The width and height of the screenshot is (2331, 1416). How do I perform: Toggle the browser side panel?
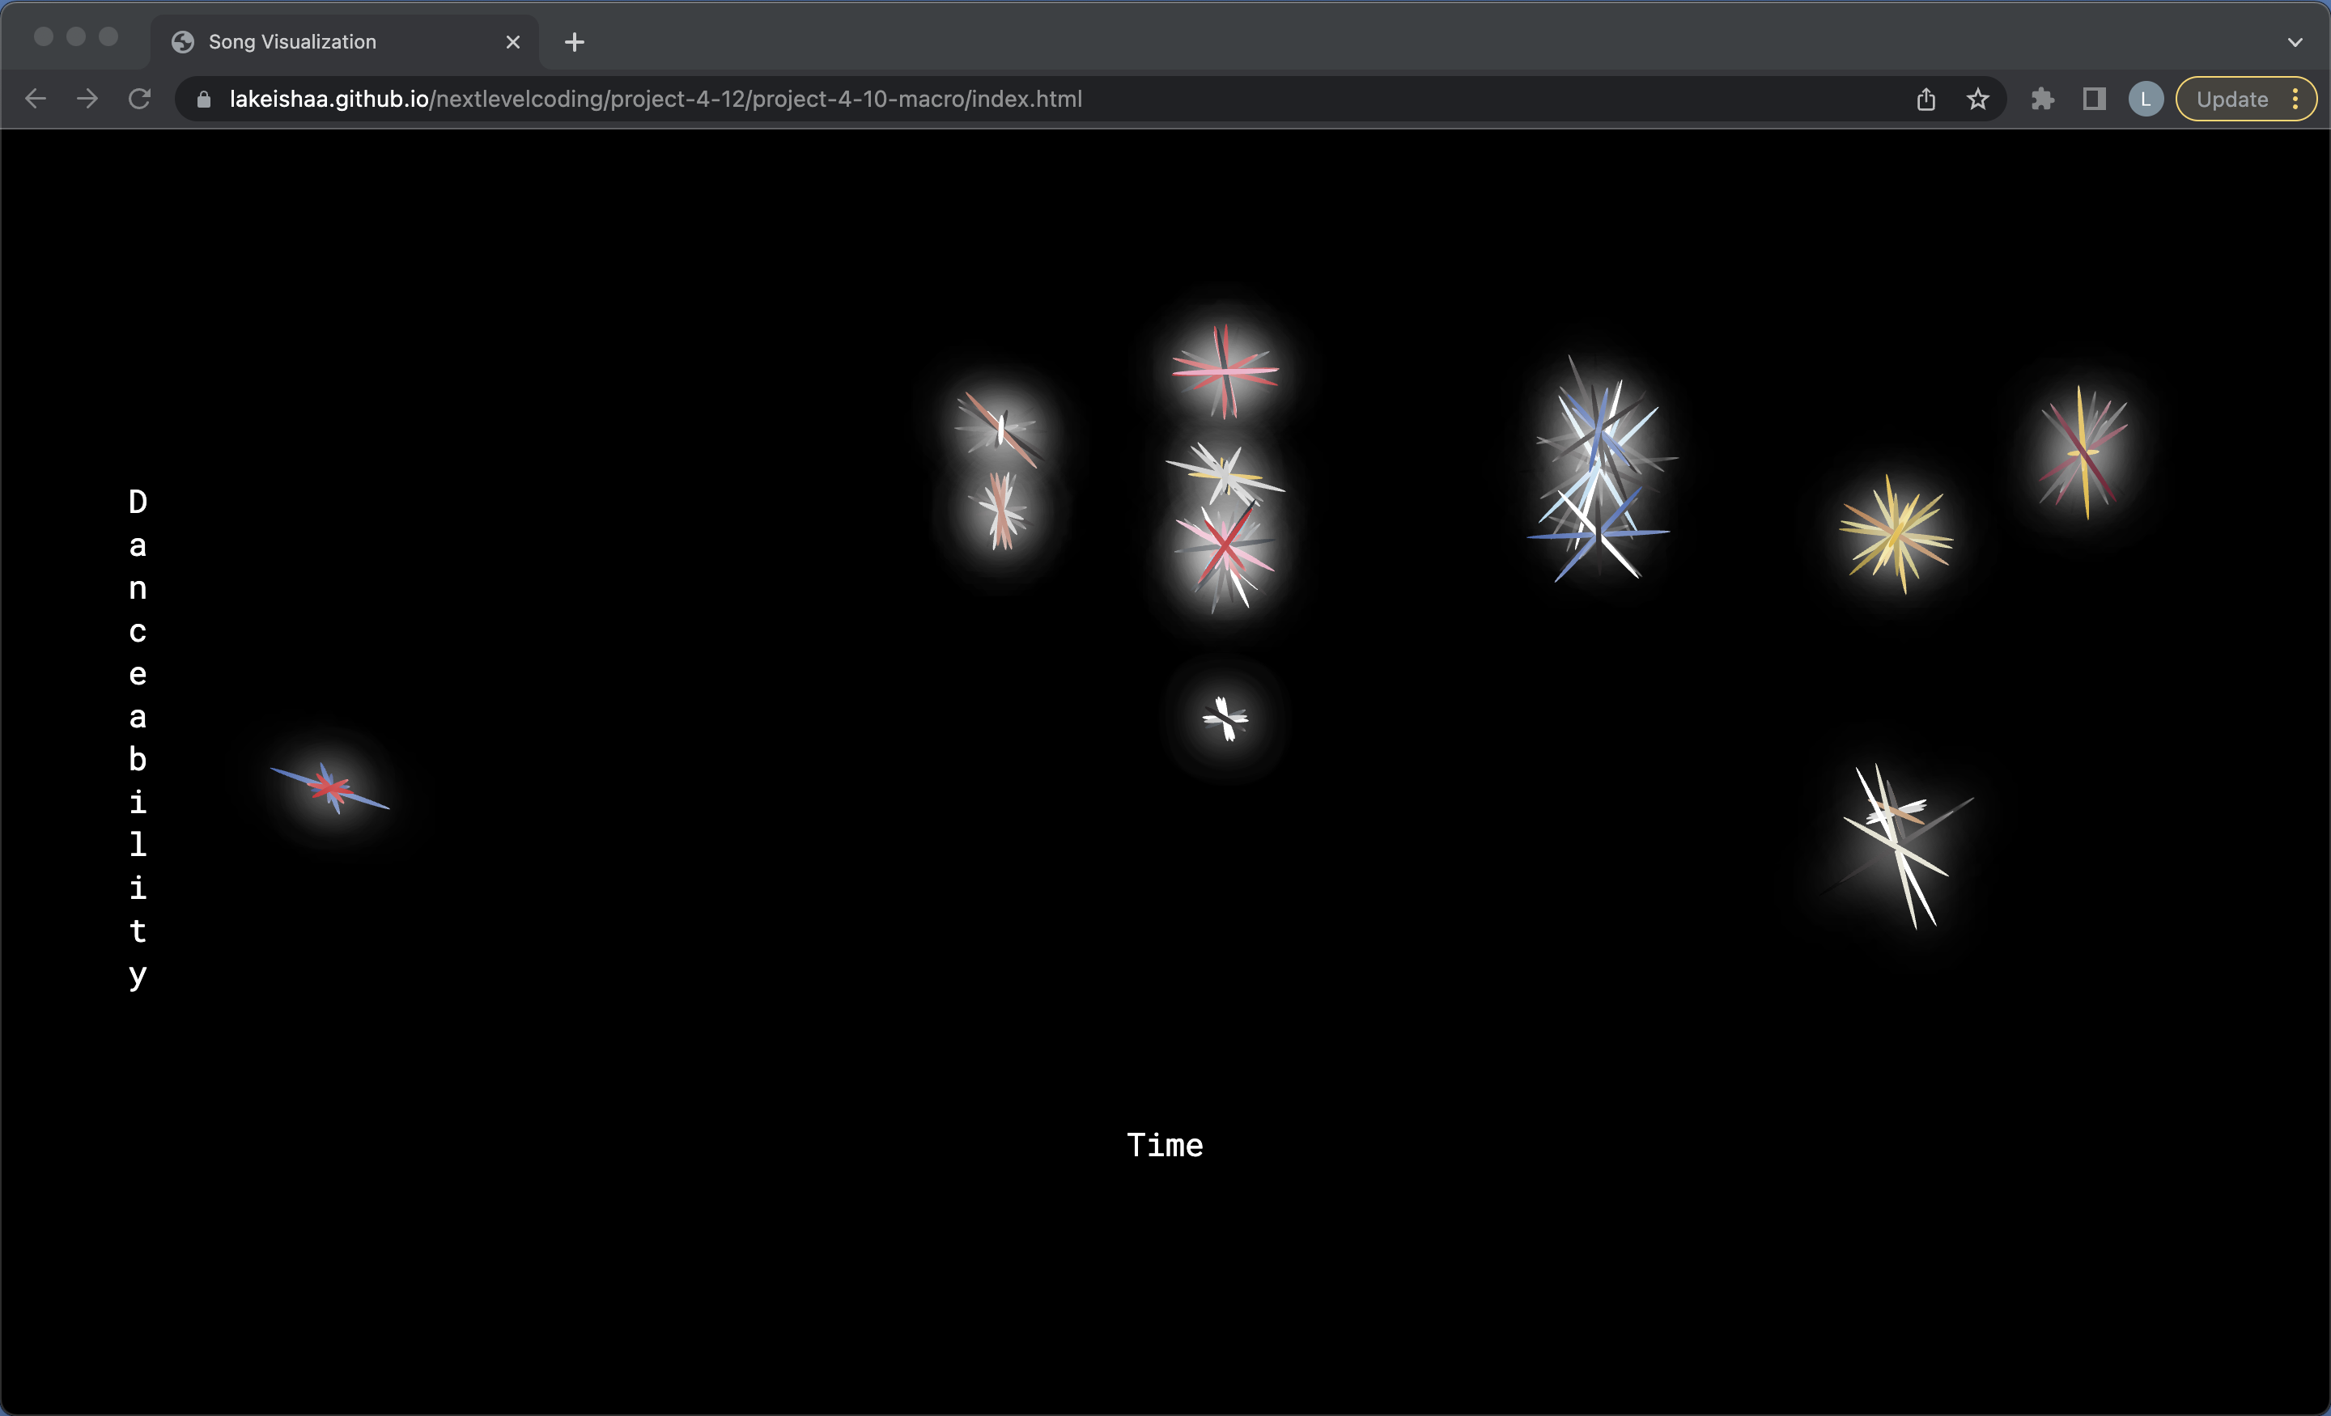(2094, 100)
